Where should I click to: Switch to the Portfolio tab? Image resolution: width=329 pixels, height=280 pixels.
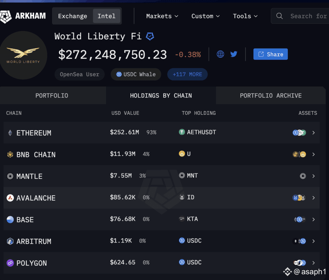coord(52,96)
